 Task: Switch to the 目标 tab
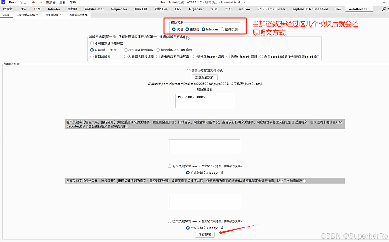click(23, 9)
